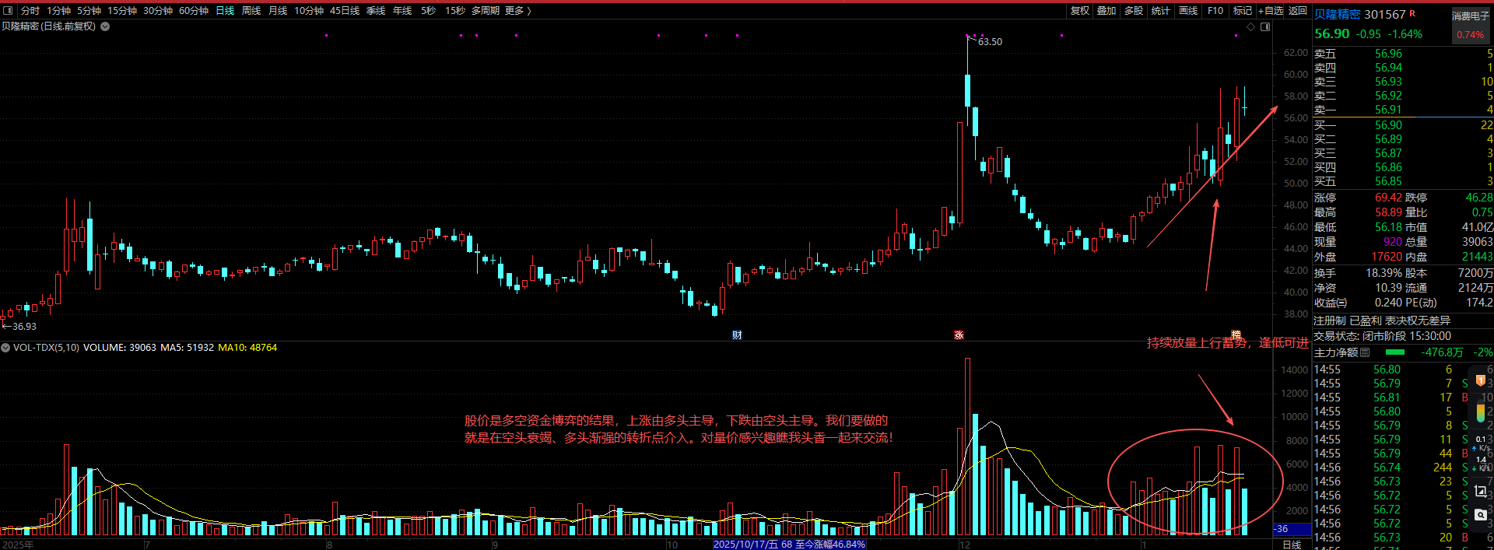Toggle the left sidebar panel icon
Viewport: 1494px width, 550px height.
(9, 11)
